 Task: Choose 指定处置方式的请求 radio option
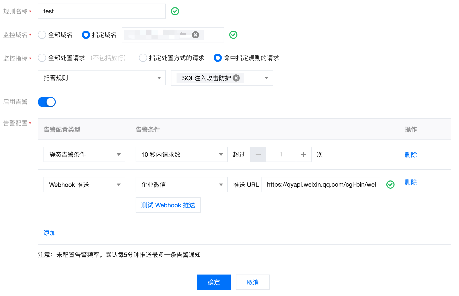click(143, 58)
